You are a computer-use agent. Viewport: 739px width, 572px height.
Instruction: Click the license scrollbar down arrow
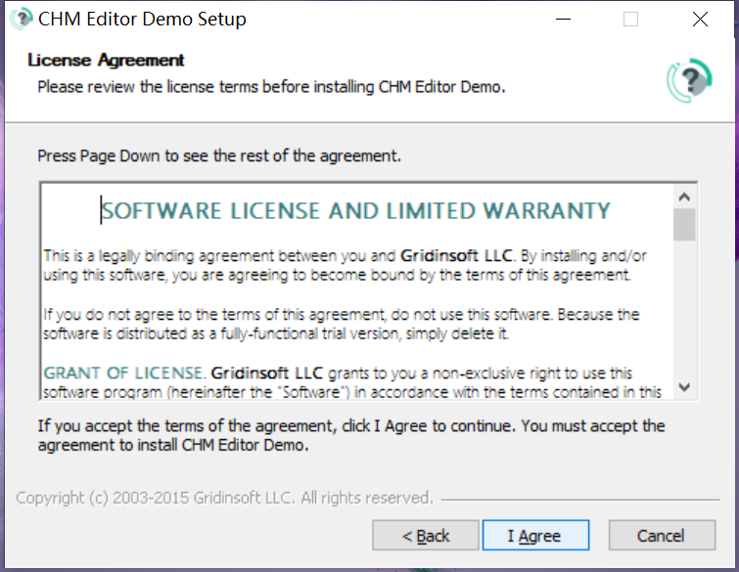[684, 387]
